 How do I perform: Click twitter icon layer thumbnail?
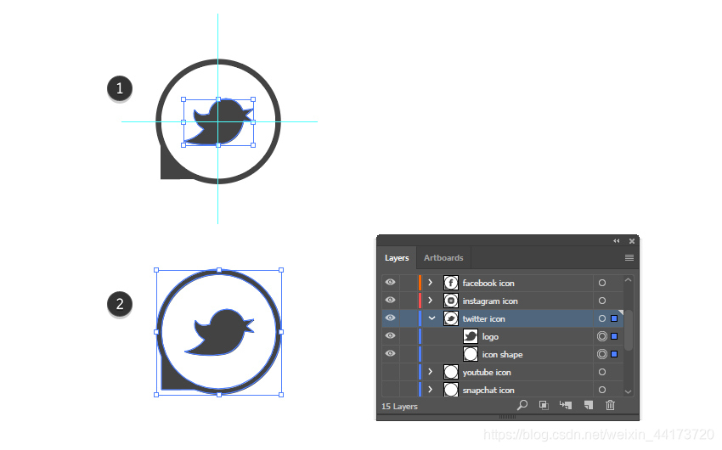click(451, 318)
